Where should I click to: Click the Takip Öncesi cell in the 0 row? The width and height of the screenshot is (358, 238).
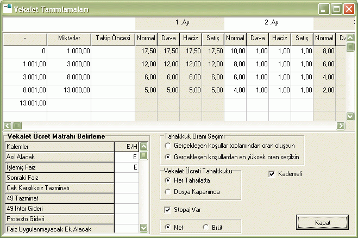(x=113, y=52)
